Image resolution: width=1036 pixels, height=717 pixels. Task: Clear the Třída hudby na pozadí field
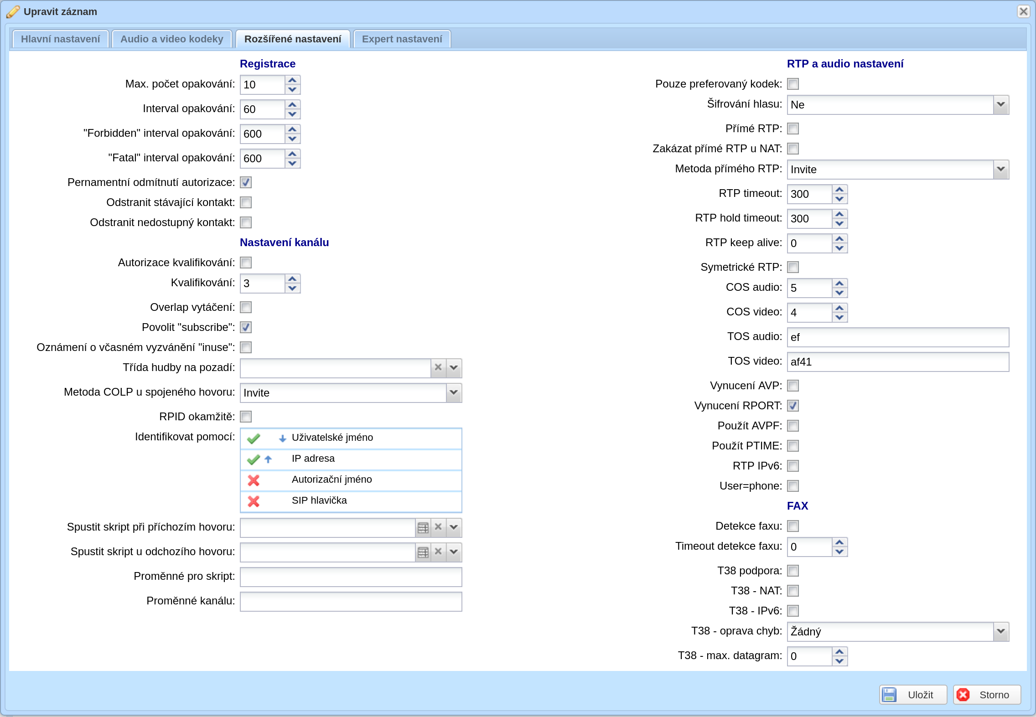[x=438, y=367]
